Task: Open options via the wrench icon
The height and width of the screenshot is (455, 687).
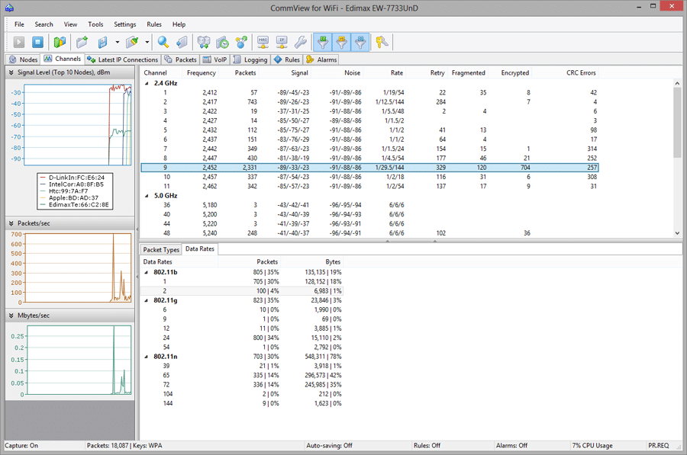Action: [x=299, y=43]
